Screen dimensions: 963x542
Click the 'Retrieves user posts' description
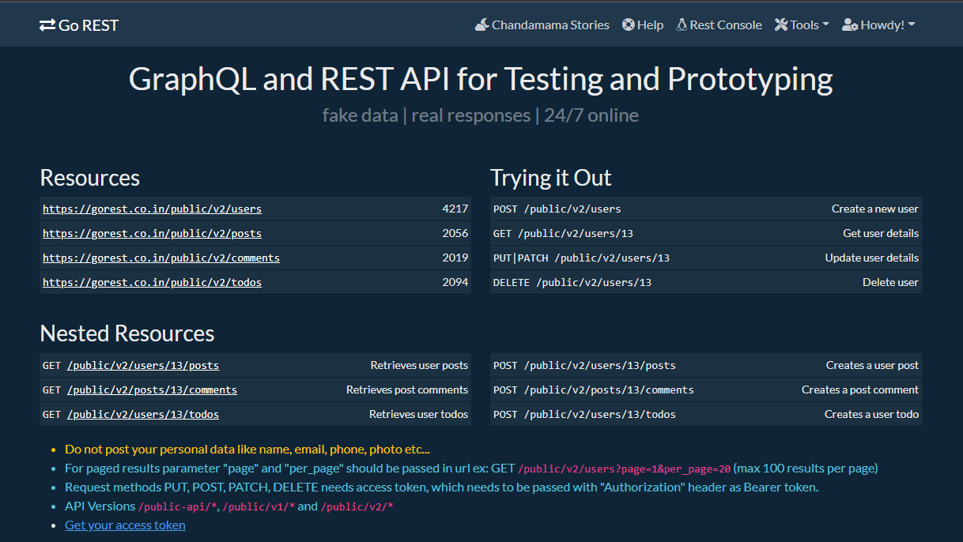coord(419,366)
